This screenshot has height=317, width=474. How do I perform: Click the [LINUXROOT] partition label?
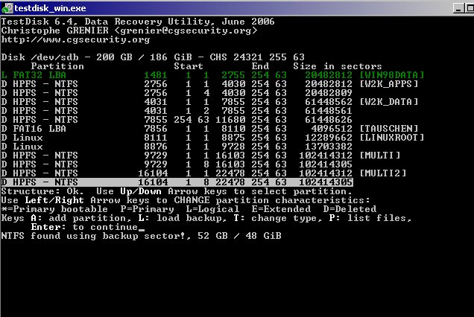[391, 138]
